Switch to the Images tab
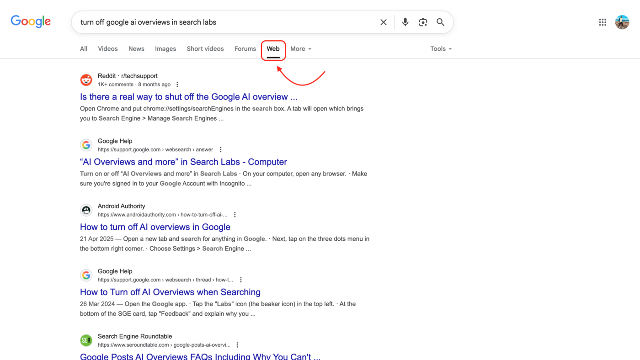The image size is (640, 360). point(165,49)
